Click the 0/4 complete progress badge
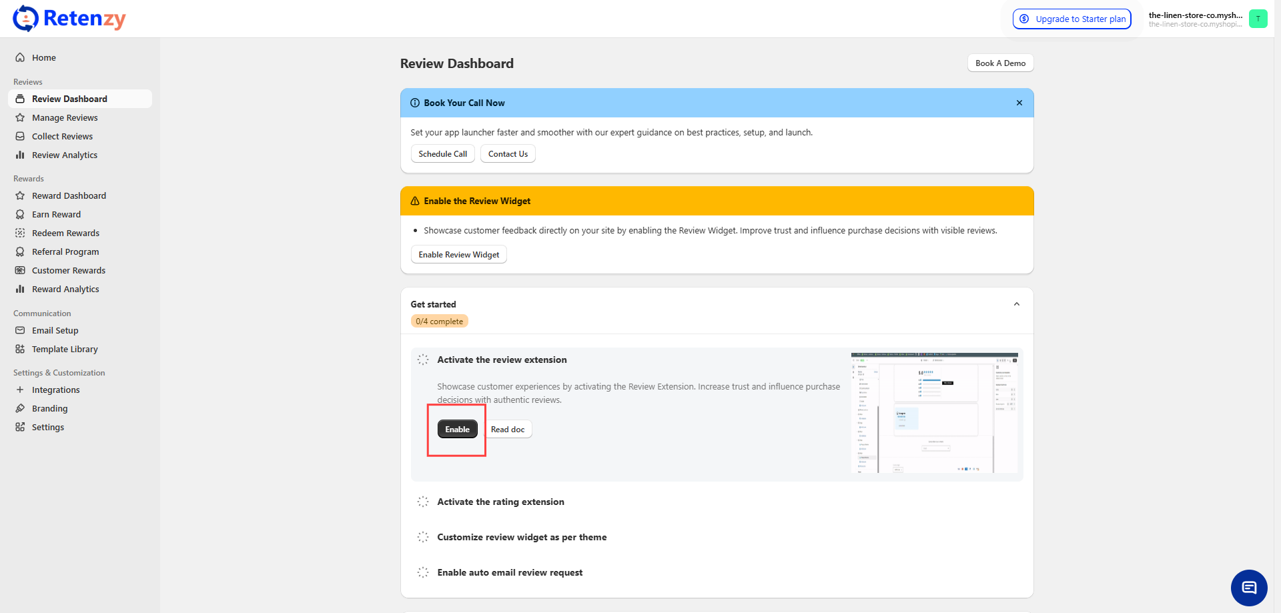 click(439, 322)
